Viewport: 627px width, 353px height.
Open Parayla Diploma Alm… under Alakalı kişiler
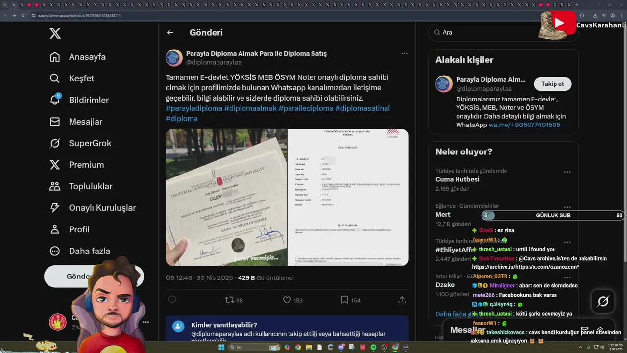pyautogui.click(x=490, y=79)
